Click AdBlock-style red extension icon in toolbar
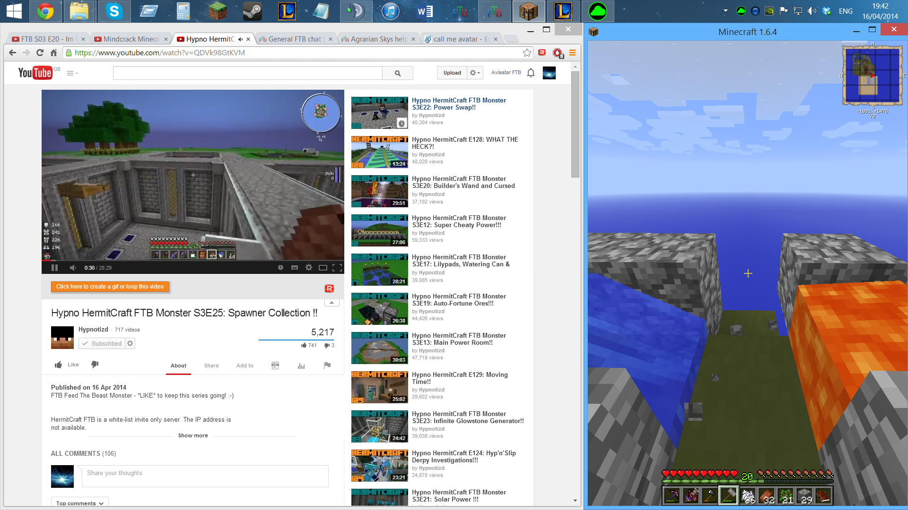Screen dimensions: 908x510 558,53
